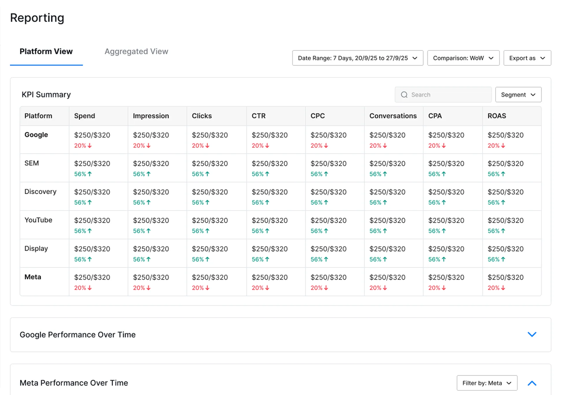Click the red down arrow in Google Spend
The image size is (561, 395).
(x=90, y=146)
